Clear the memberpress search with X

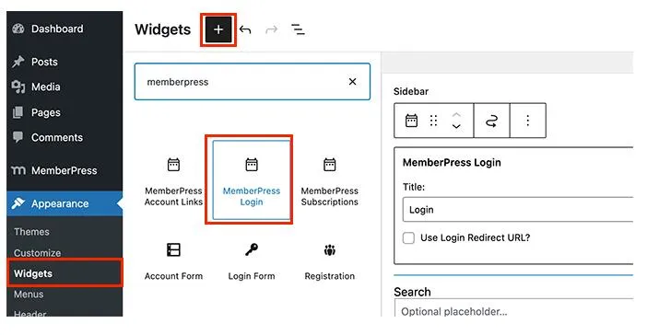[x=352, y=81]
